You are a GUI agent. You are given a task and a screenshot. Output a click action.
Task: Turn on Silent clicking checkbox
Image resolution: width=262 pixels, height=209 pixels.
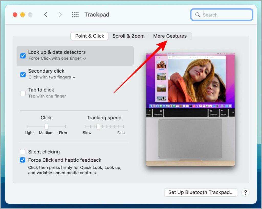(23, 152)
